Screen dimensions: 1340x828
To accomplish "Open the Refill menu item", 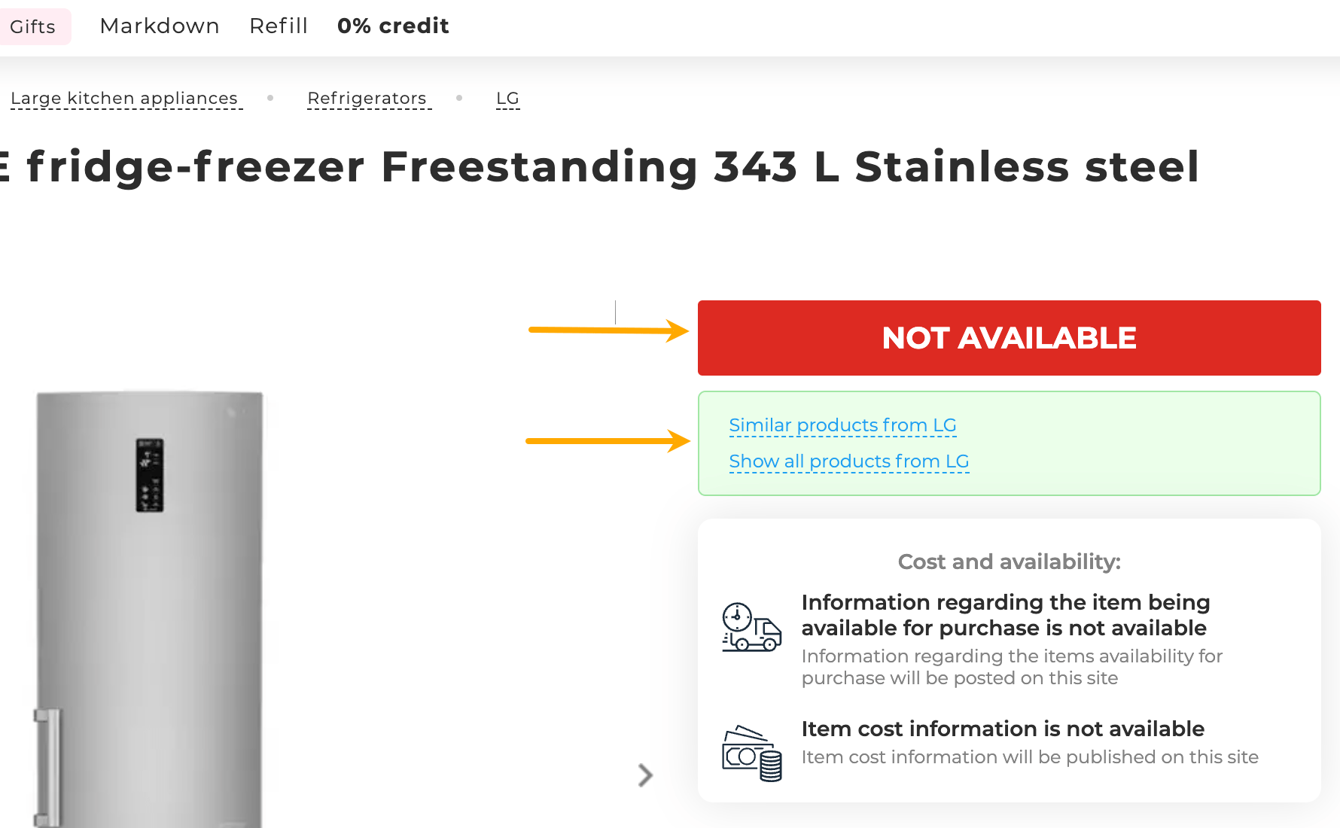I will [279, 26].
